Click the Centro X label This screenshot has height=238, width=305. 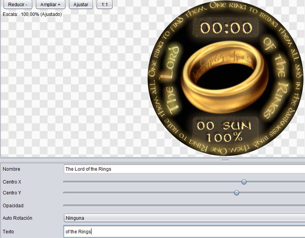(12, 182)
